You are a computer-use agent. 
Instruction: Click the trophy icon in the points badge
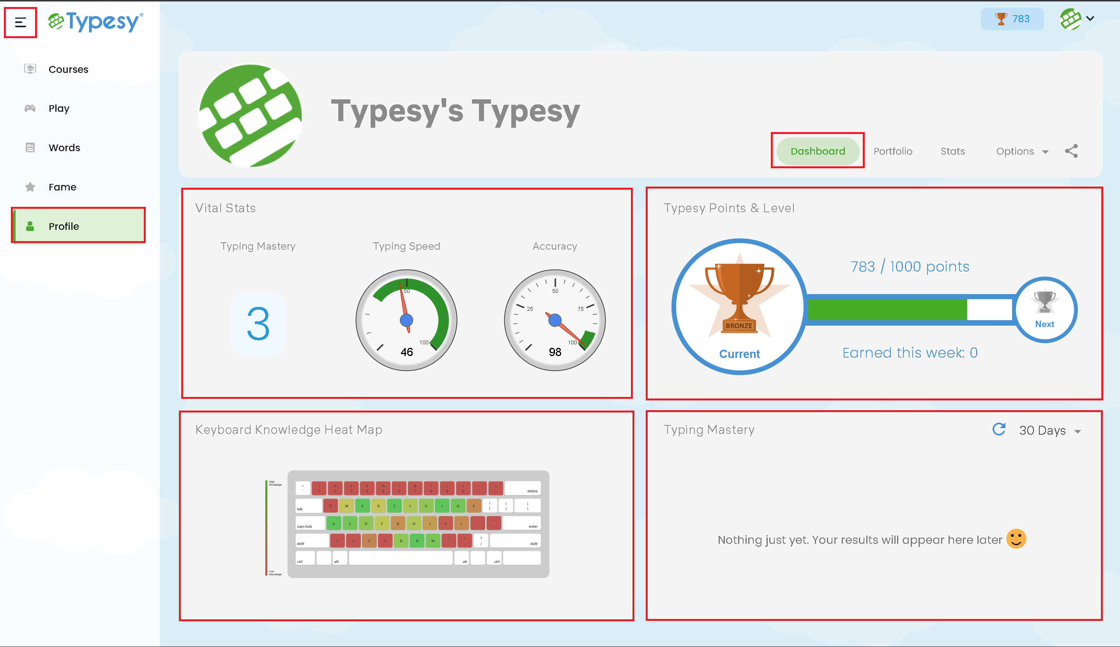(x=1001, y=19)
